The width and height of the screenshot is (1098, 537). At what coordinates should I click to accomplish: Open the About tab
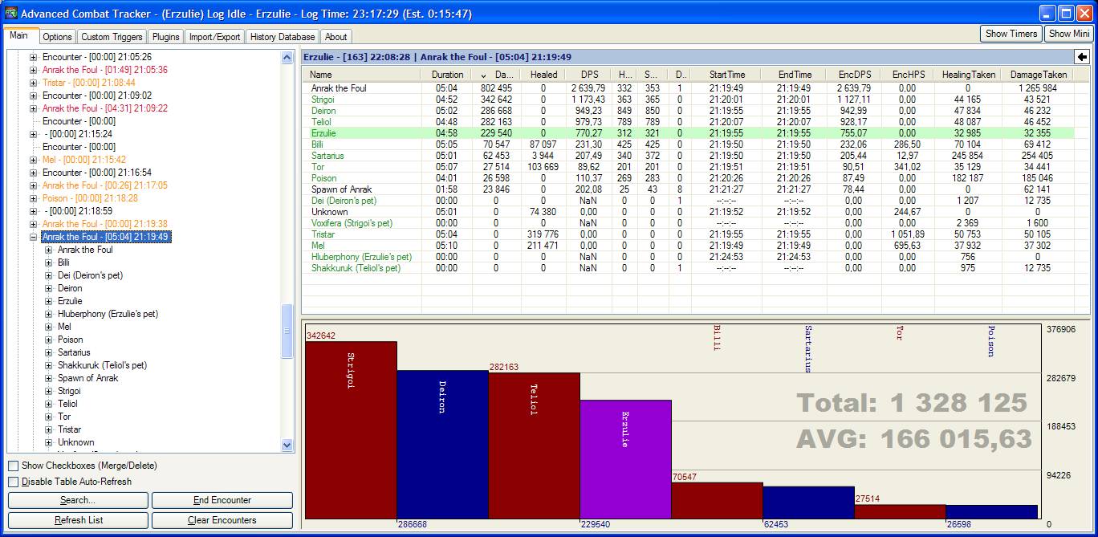coord(335,37)
